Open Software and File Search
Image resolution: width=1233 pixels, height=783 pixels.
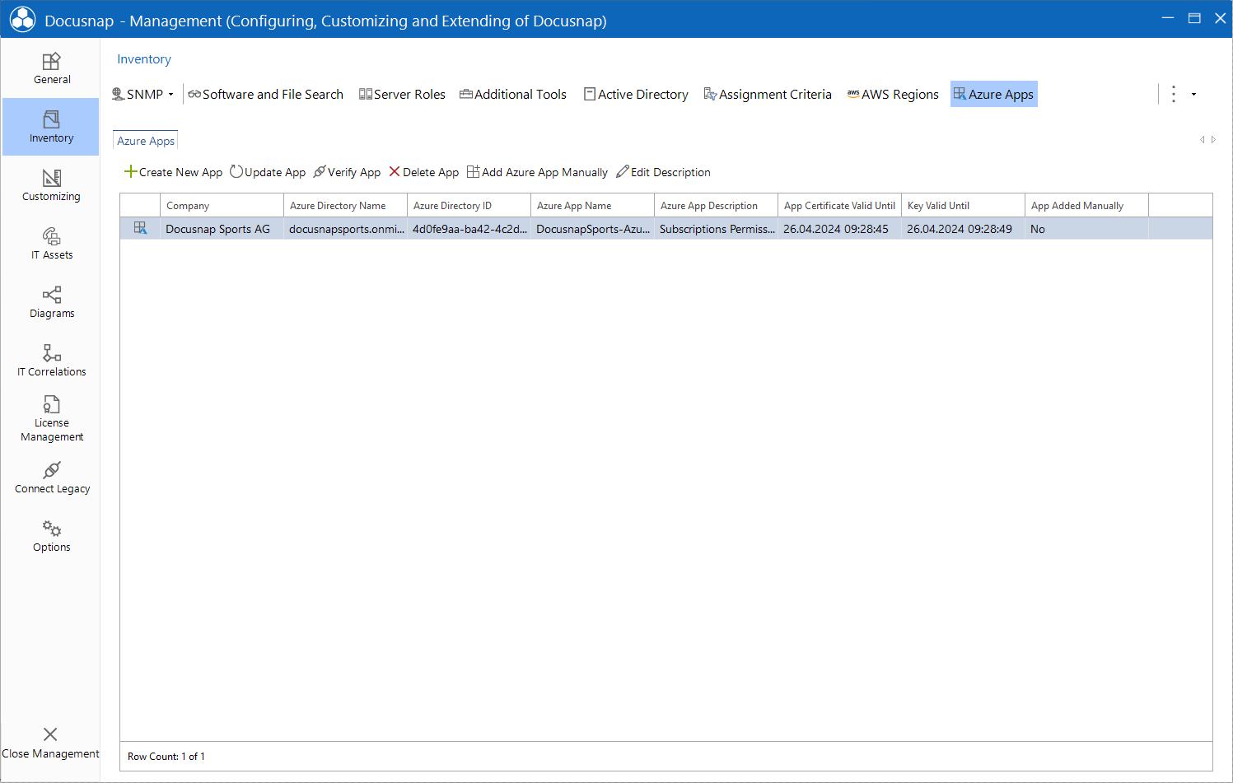pyautogui.click(x=265, y=94)
